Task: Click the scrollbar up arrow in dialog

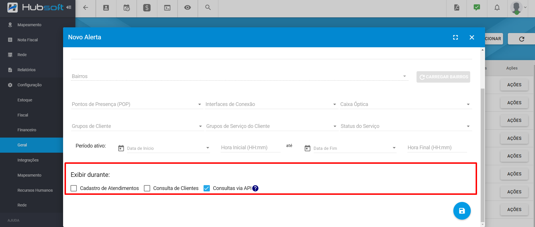Action: [483, 50]
